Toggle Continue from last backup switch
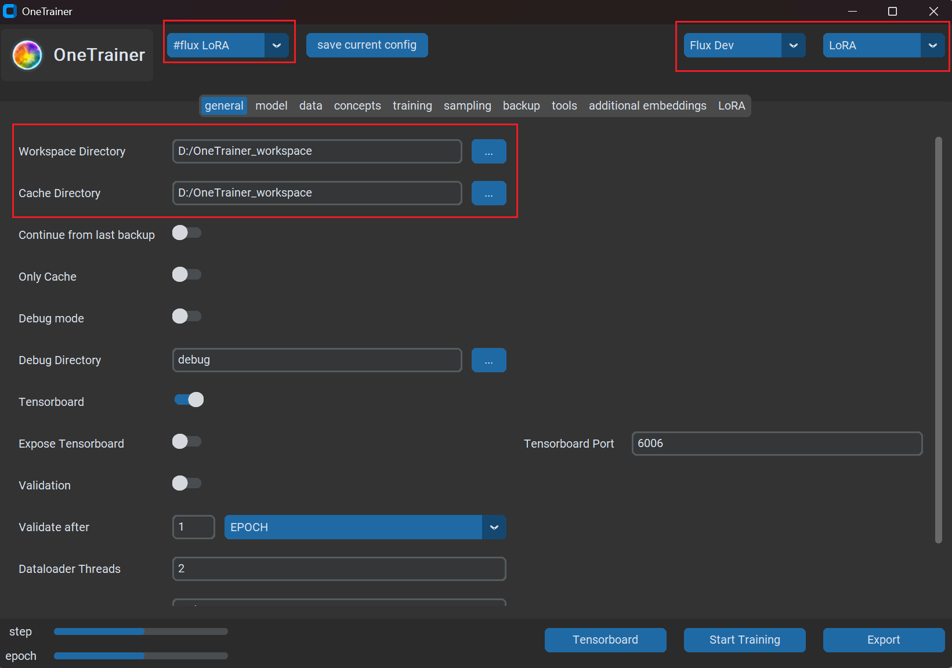 tap(187, 233)
